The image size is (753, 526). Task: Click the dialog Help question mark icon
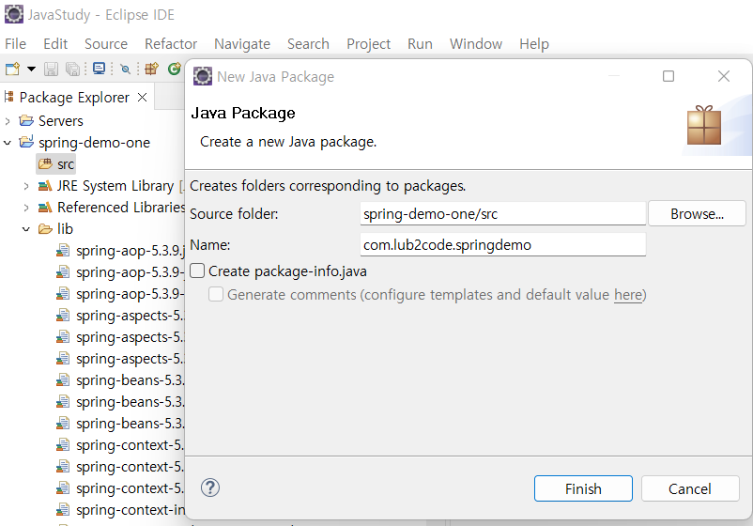tap(210, 488)
